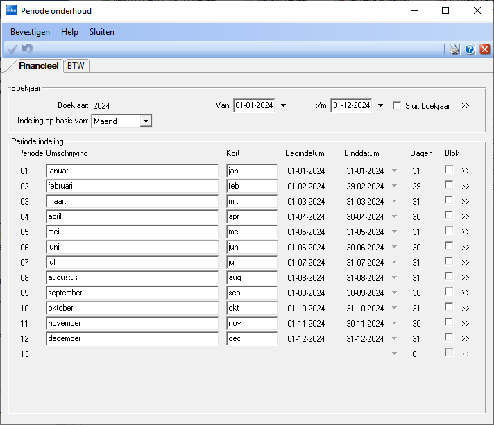Click the t/m date field 31-12-2024

351,105
